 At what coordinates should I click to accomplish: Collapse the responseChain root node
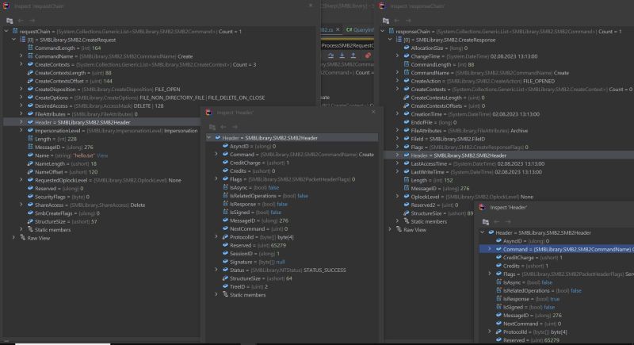click(x=383, y=31)
